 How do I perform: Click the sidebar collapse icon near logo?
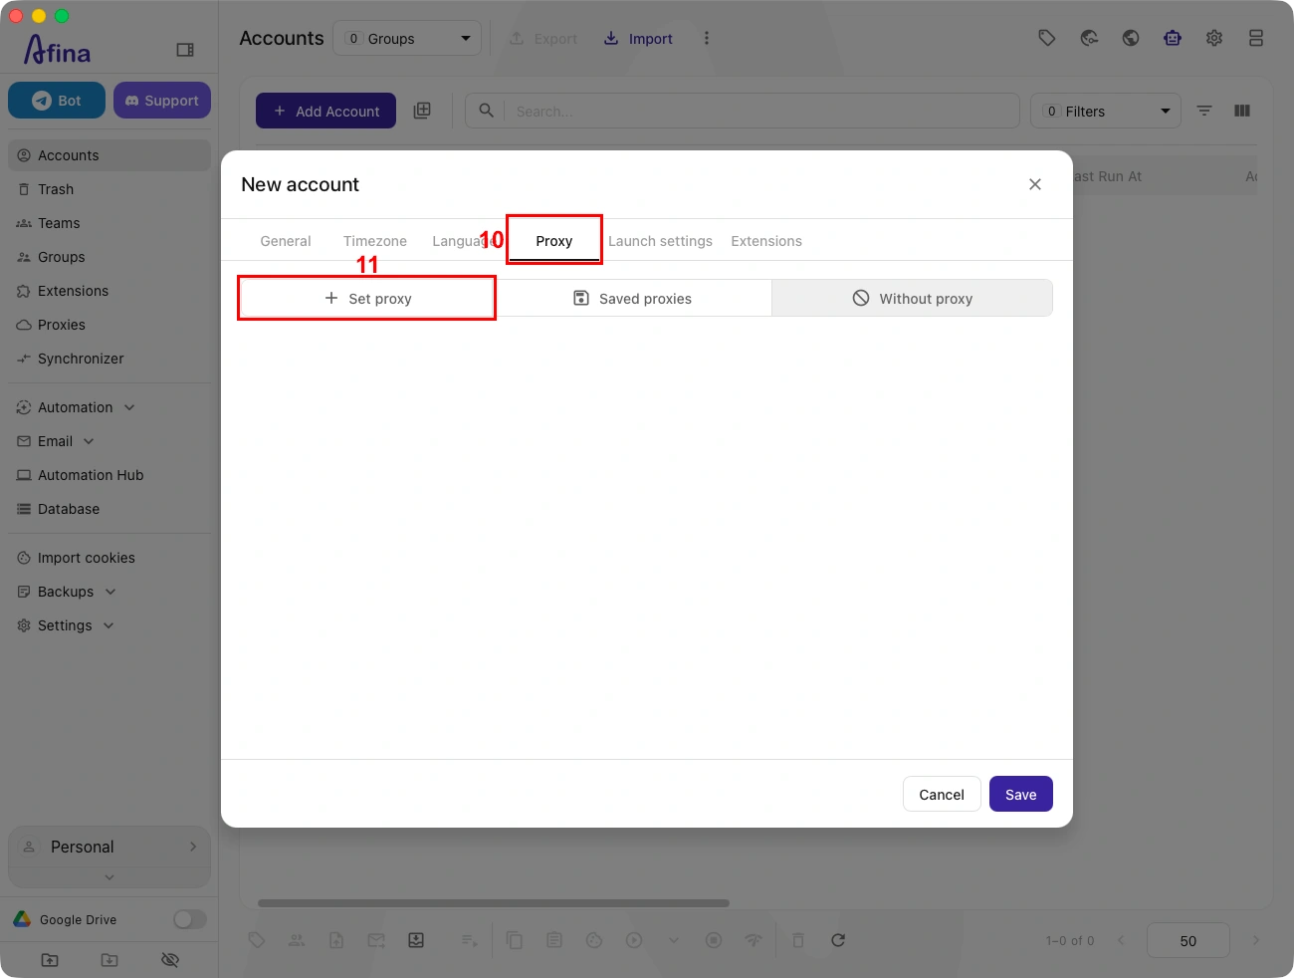coord(185,50)
